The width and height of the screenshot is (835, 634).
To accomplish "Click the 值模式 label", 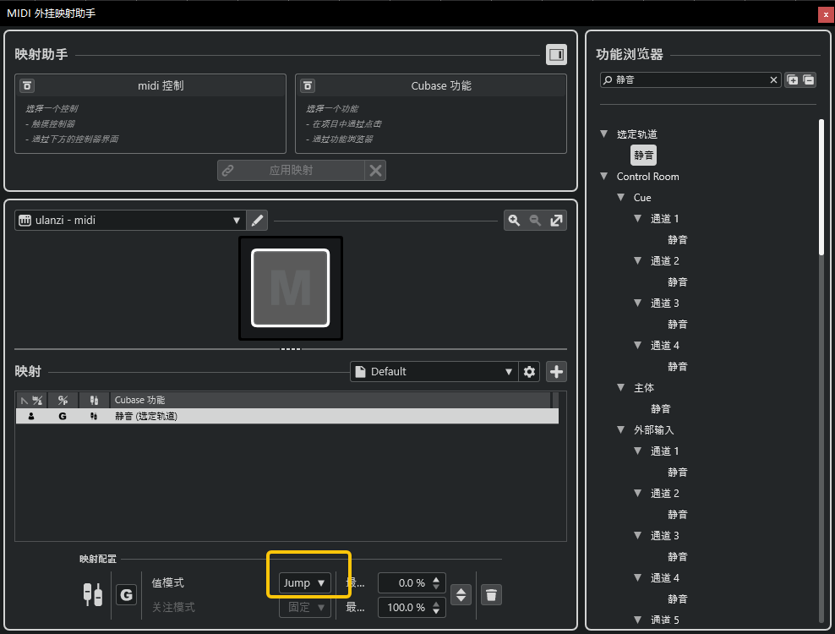I will point(167,582).
